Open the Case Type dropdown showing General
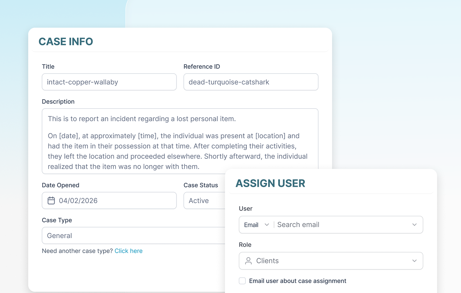The width and height of the screenshot is (461, 293). coord(133,235)
